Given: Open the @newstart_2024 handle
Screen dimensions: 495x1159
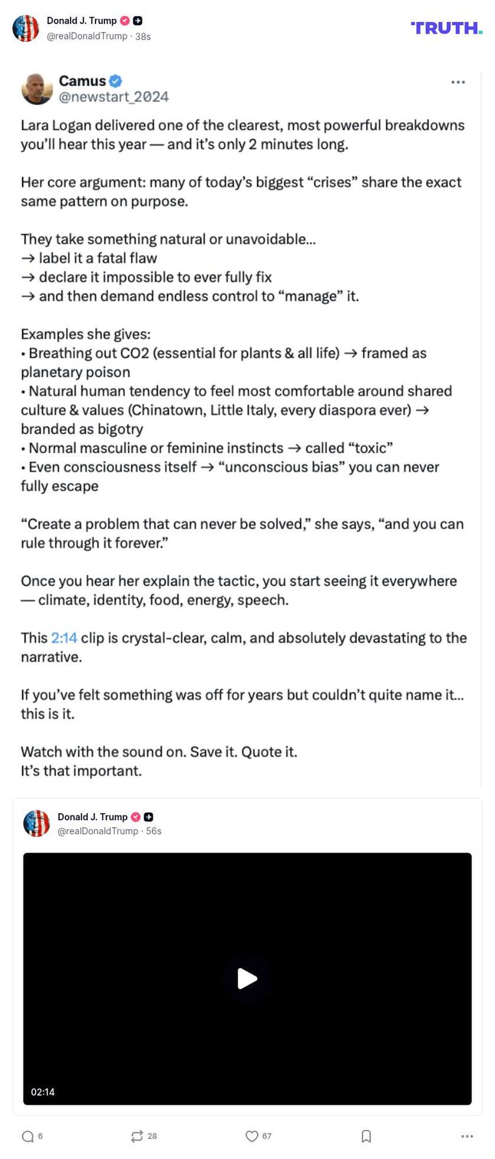Looking at the screenshot, I should pos(114,97).
